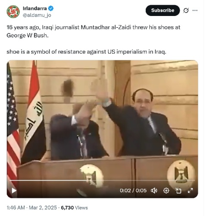Image resolution: width=206 pixels, height=216 pixels.
Task: Mute the video using the speaker icon
Action: pos(154,191)
